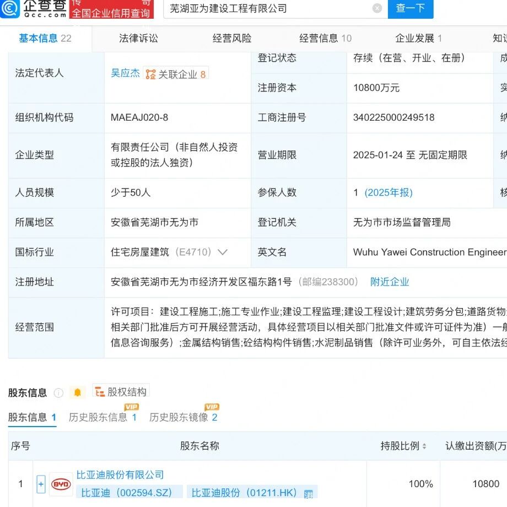The height and width of the screenshot is (507, 507).
Task: Click the 查一下 search button
Action: [x=411, y=8]
